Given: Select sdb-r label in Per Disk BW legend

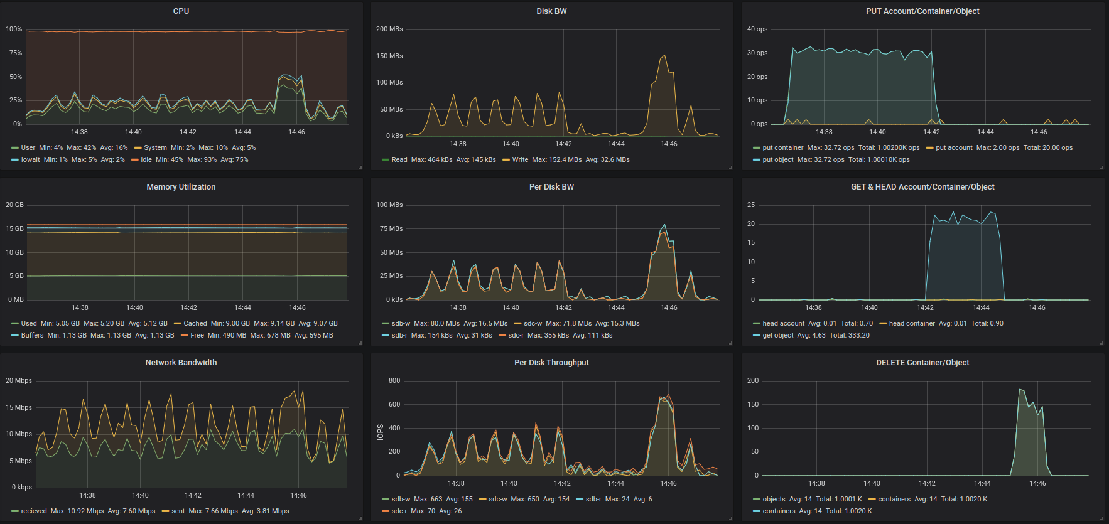Looking at the screenshot, I should 399,336.
